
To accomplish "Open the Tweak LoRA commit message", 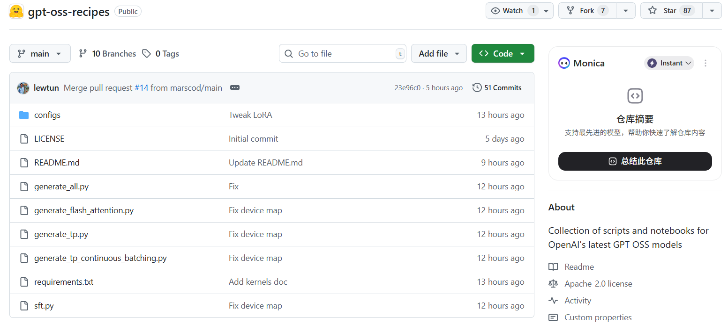I will click(250, 115).
